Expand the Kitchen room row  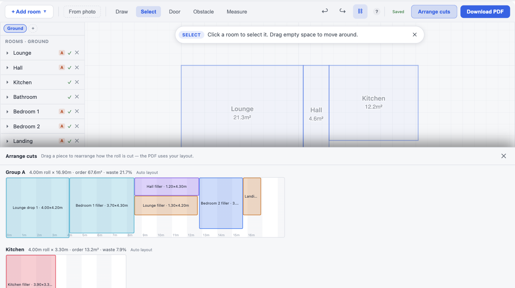(x=7, y=82)
